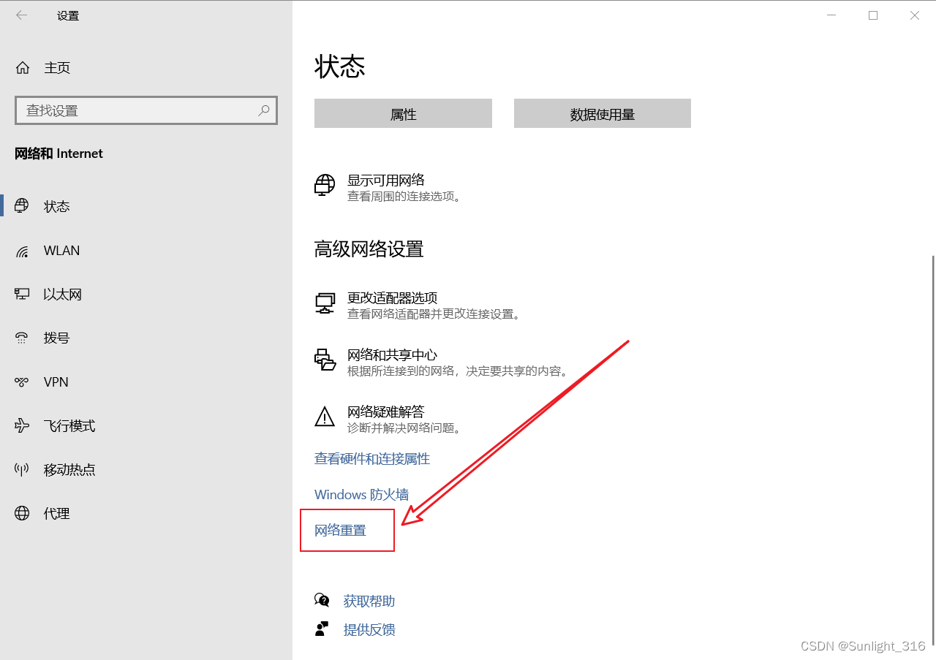Click the question mark icon beside 获取帮助
The height and width of the screenshot is (660, 936).
[x=322, y=599]
